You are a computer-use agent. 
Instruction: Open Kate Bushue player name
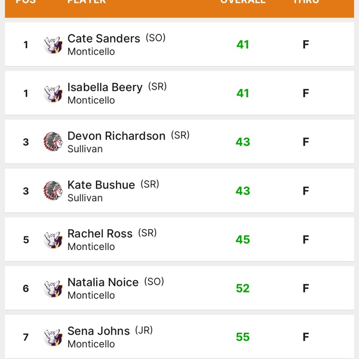(101, 185)
